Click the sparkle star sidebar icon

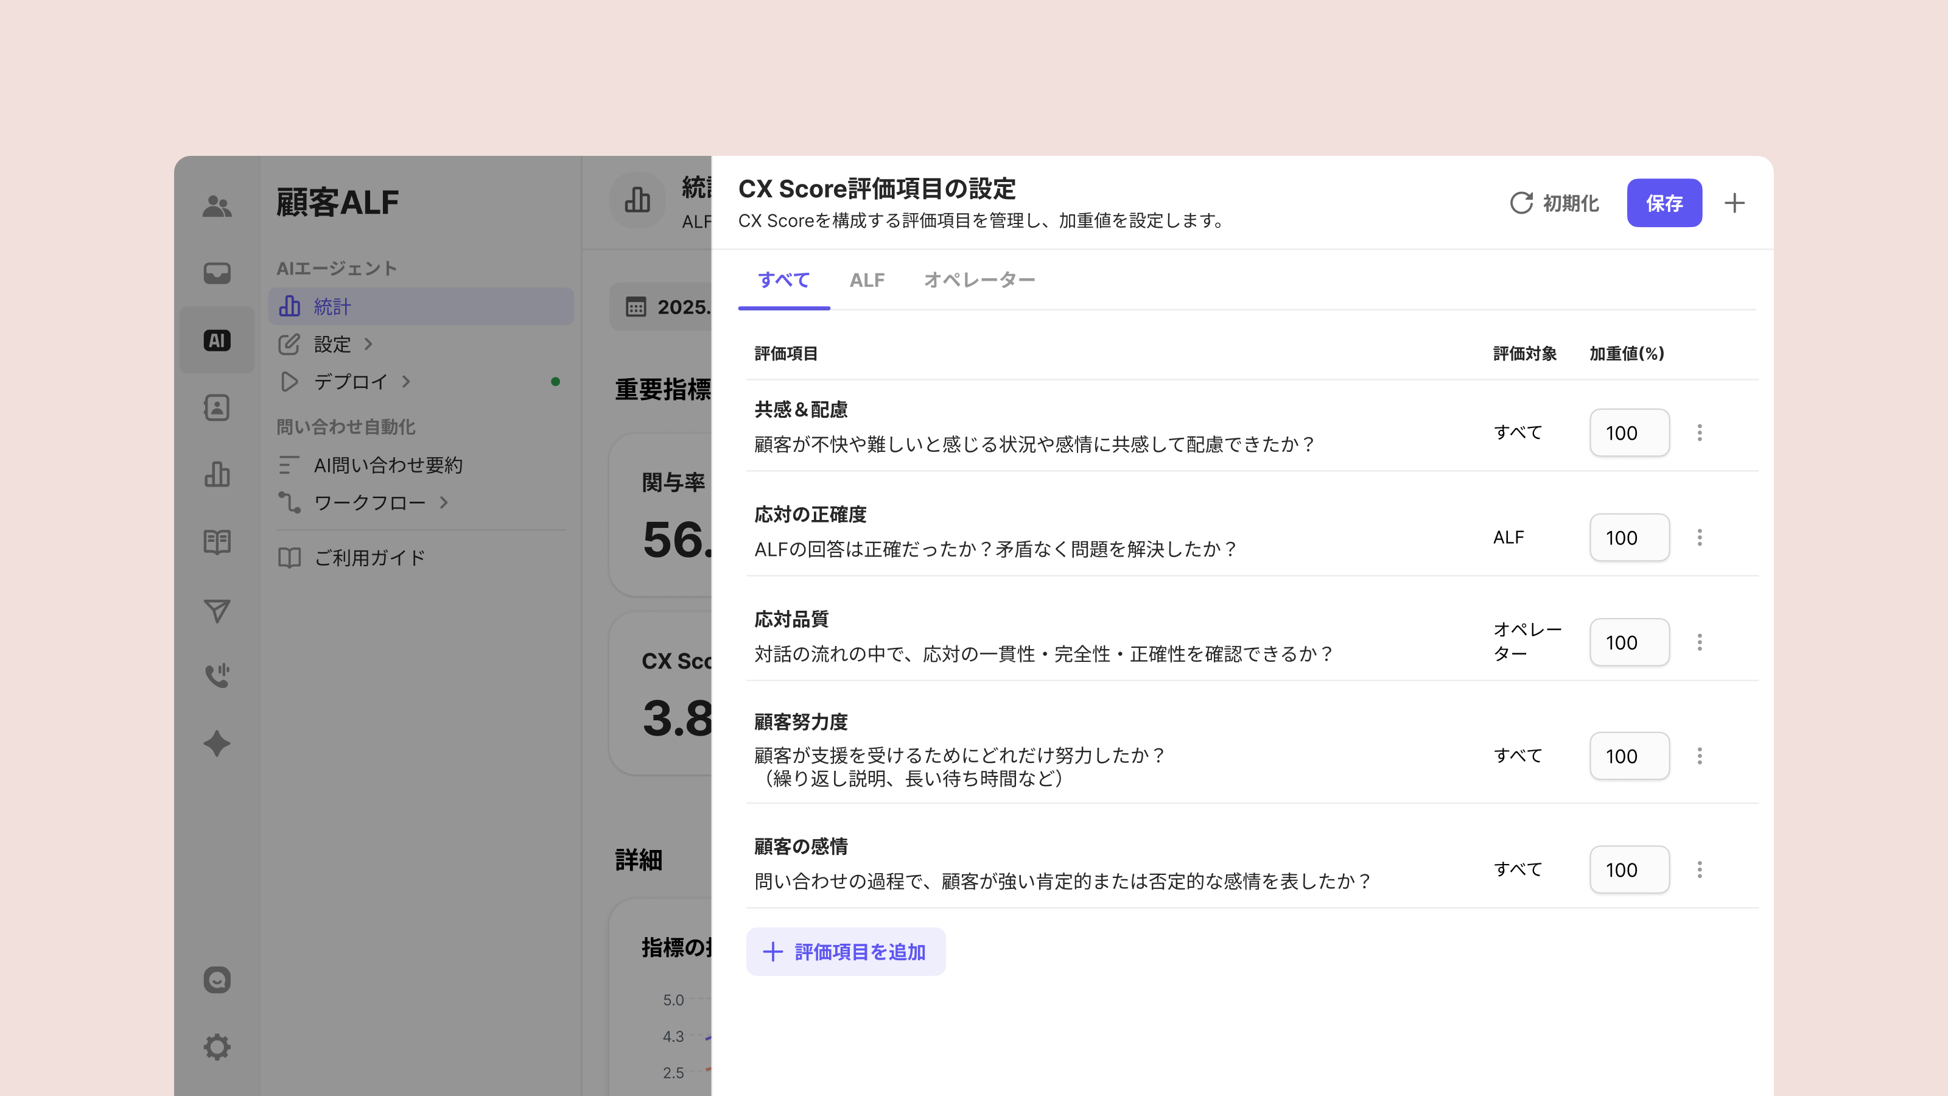[216, 743]
